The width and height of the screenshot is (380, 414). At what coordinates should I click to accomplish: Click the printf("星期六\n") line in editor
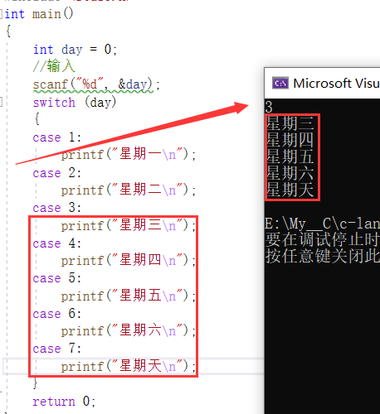129,330
